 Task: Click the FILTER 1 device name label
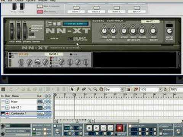coord(53,54)
